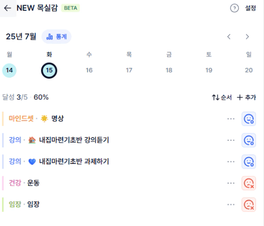Image resolution: width=264 pixels, height=226 pixels.
Task: Select Sunday the 20th
Action: [x=248, y=70]
